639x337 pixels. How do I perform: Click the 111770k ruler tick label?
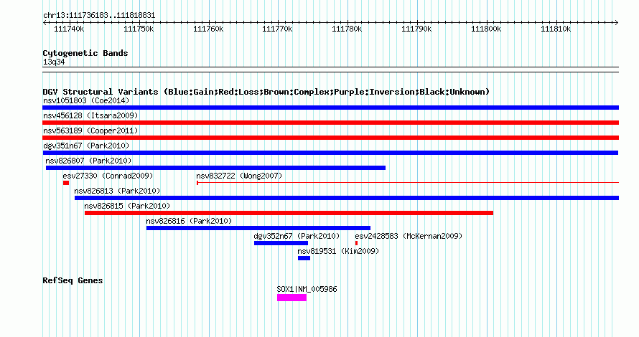[277, 29]
